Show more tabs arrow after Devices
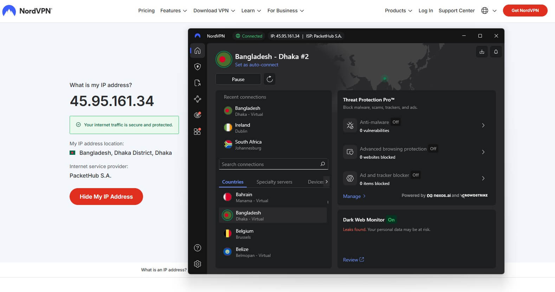 (x=327, y=181)
